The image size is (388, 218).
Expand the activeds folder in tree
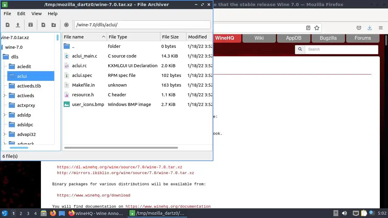click(x=4, y=96)
